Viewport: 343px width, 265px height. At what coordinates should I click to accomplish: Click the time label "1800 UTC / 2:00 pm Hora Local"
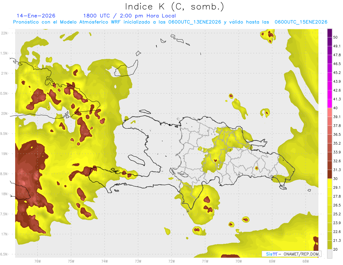[x=129, y=16]
